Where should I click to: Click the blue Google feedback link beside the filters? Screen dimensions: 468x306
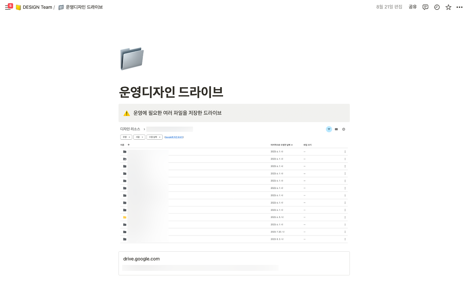(174, 137)
